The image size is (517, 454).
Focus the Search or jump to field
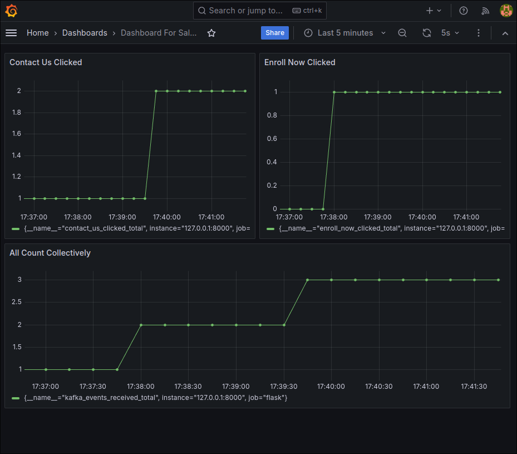tap(260, 11)
